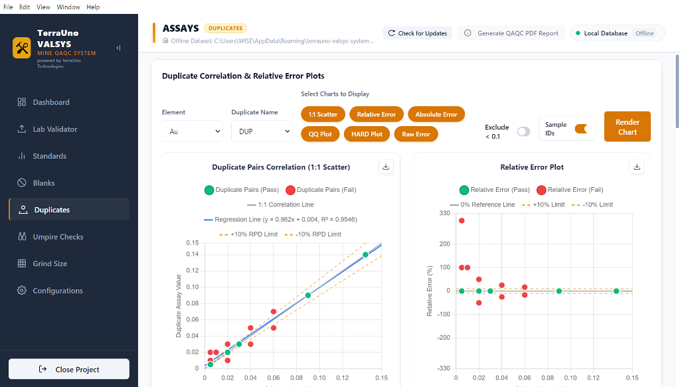Toggle the -10% RPD Limit legend item

(313, 234)
